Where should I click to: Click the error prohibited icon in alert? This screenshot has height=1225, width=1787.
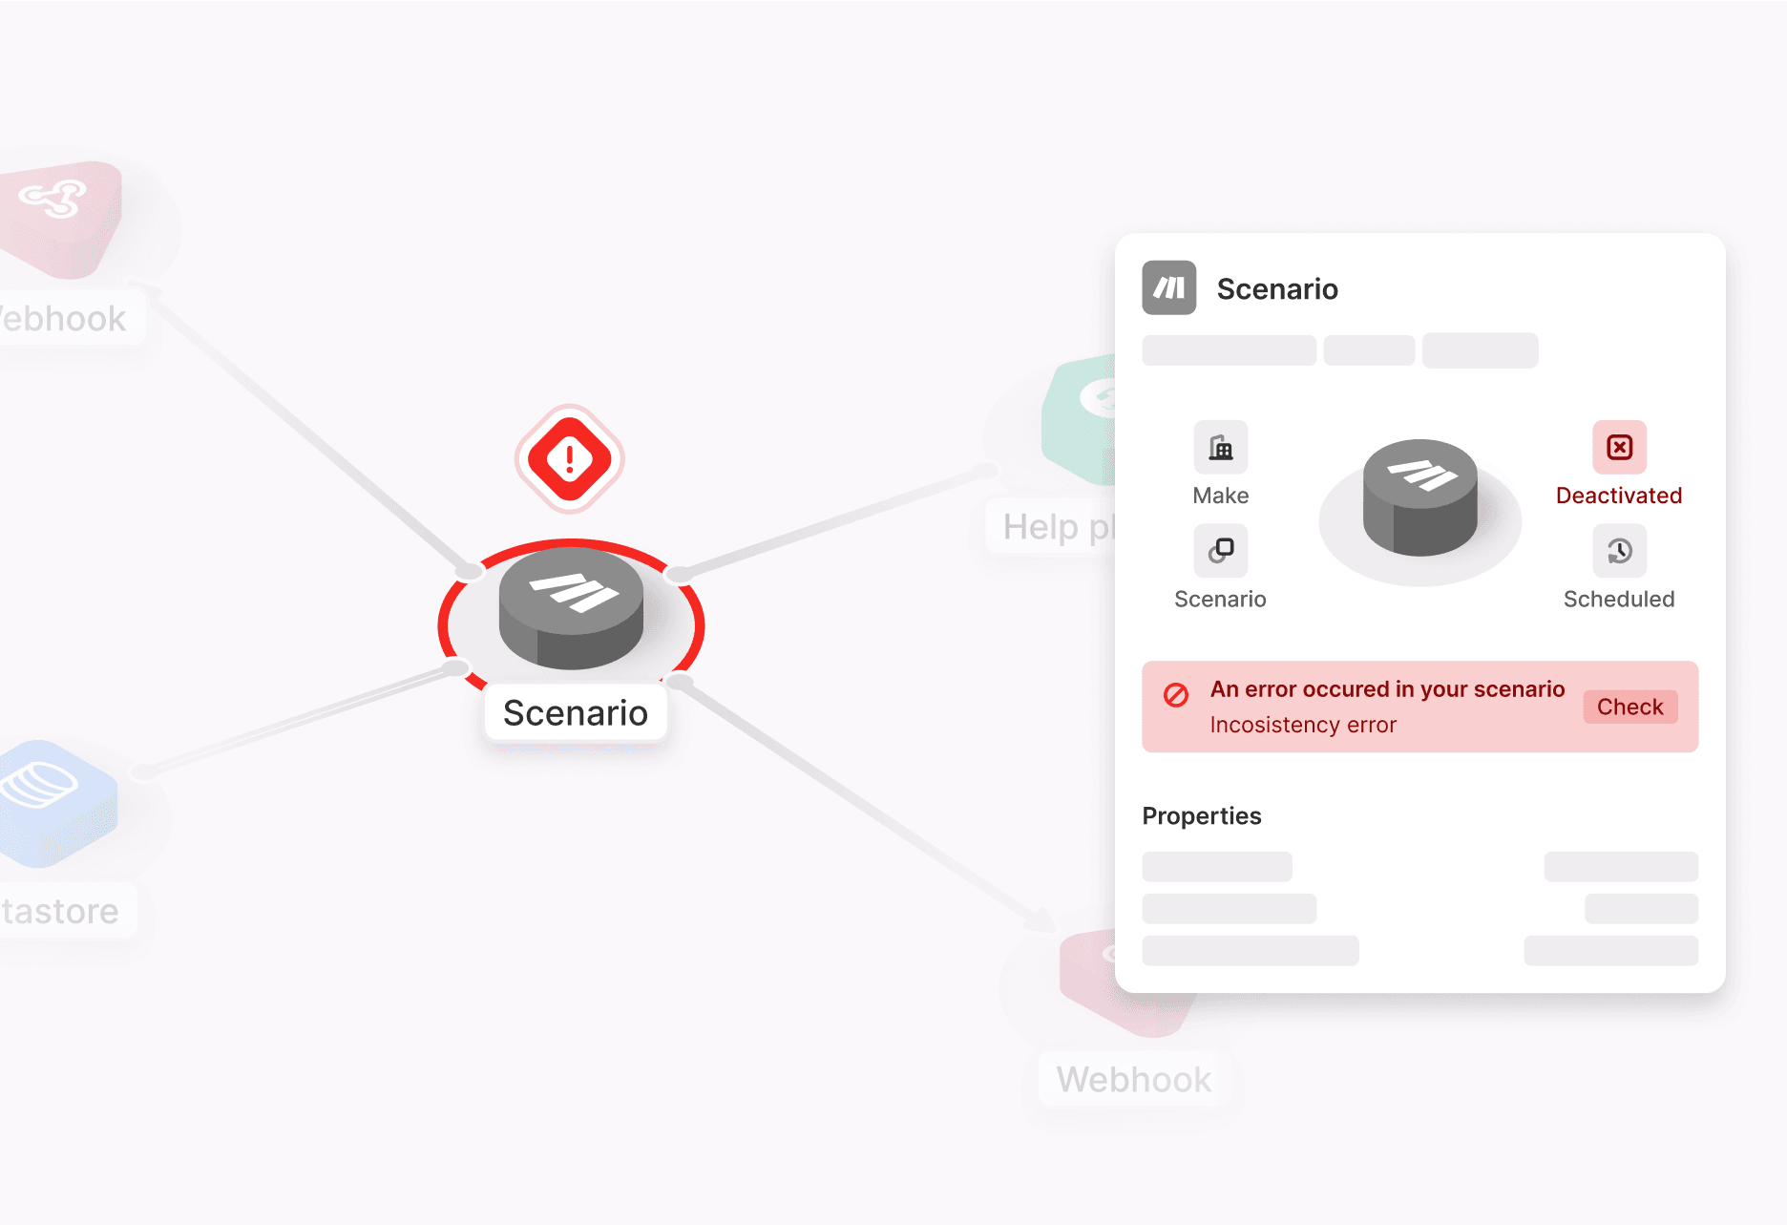(x=1176, y=694)
